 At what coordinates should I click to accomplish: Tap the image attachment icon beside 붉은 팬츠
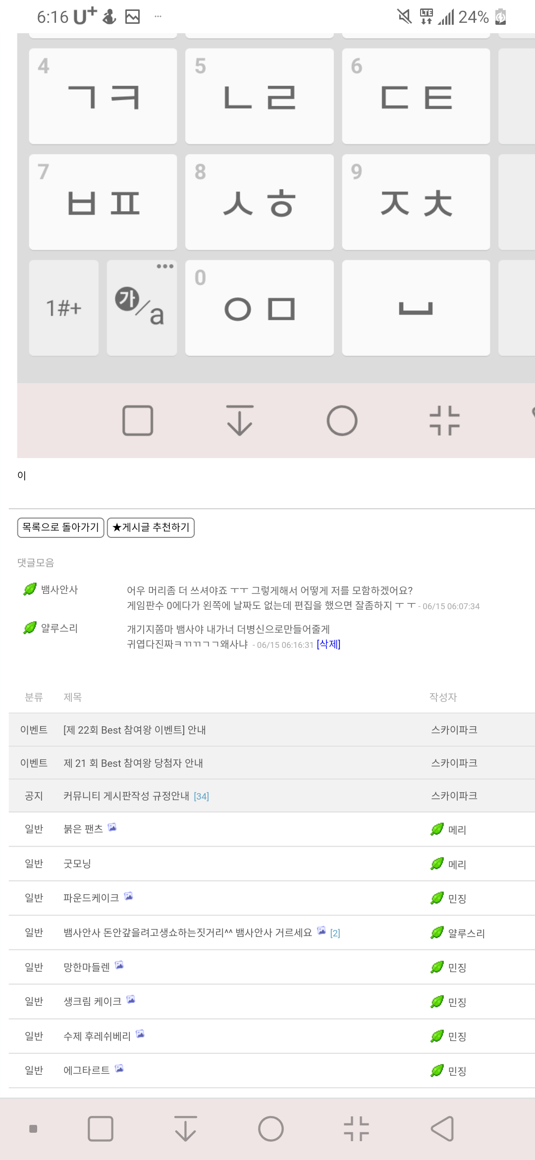point(112,827)
